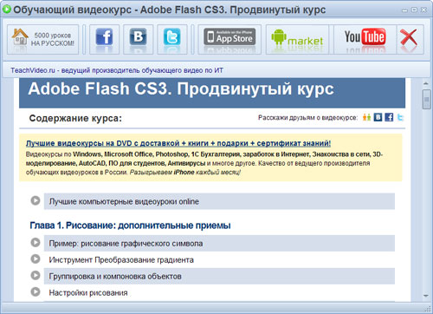The image size is (433, 314).
Task: Click the scrollbar up arrow
Action: point(426,84)
